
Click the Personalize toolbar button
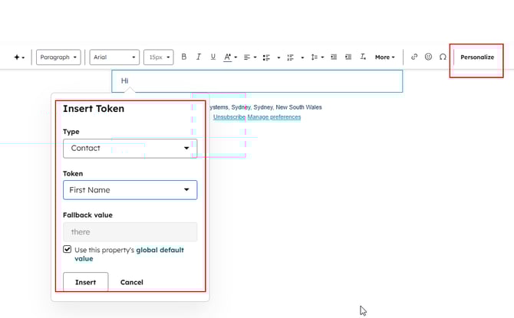[x=477, y=57]
